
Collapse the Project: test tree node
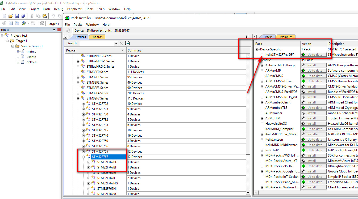2,35
